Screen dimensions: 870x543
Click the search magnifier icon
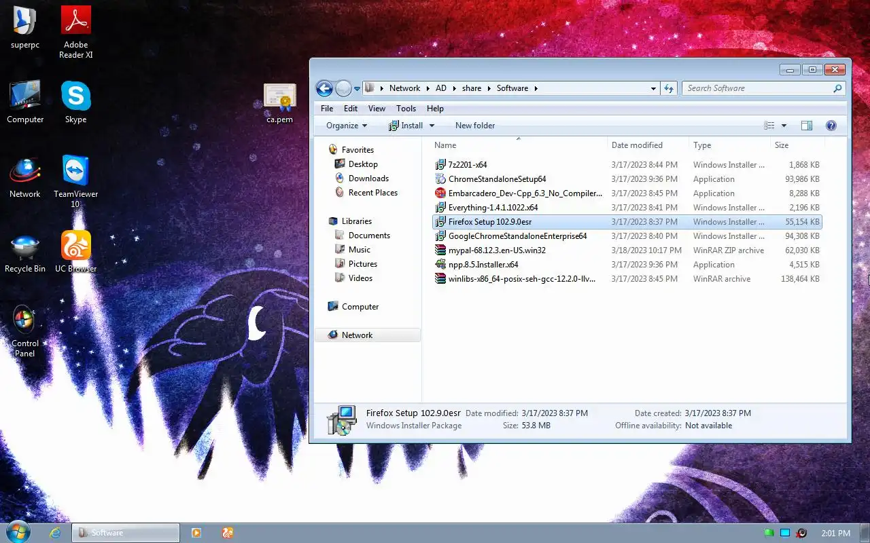click(x=837, y=88)
